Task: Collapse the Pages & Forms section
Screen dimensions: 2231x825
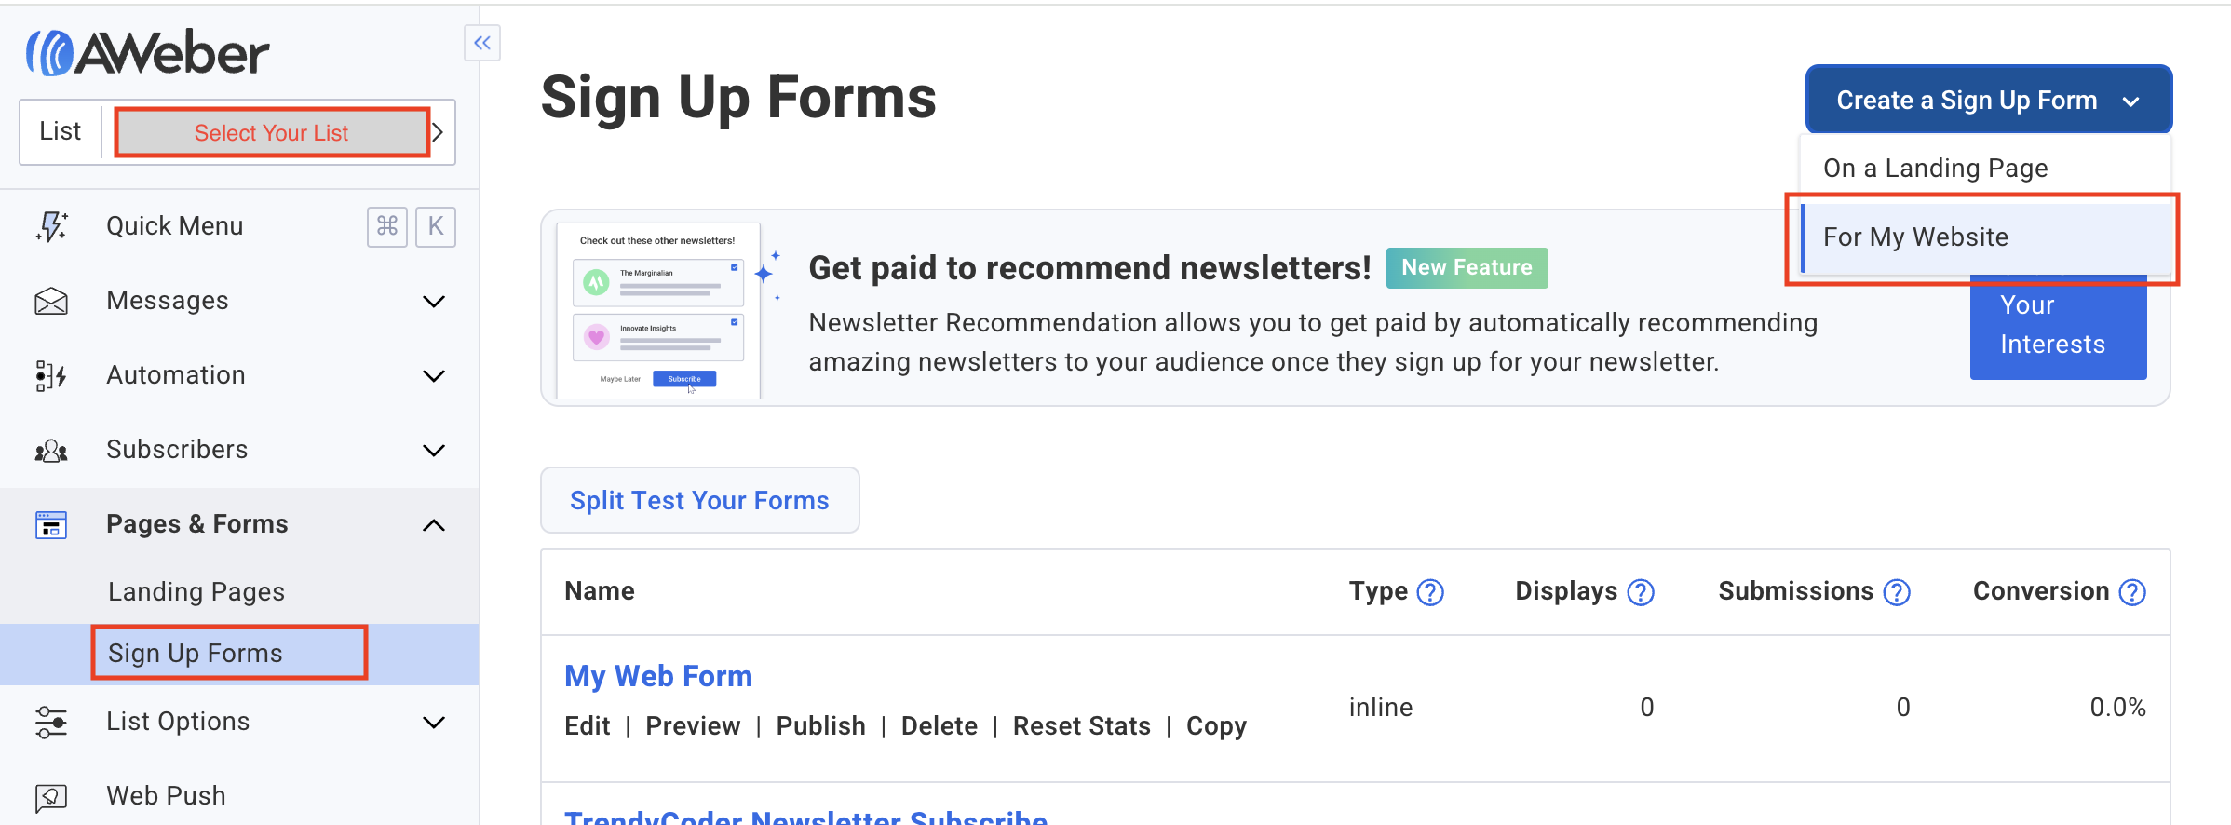Action: [x=434, y=525]
